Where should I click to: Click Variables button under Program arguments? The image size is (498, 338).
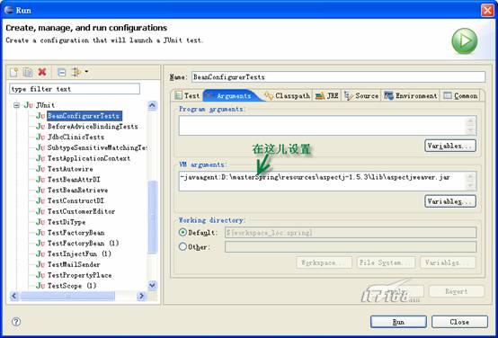tap(450, 146)
